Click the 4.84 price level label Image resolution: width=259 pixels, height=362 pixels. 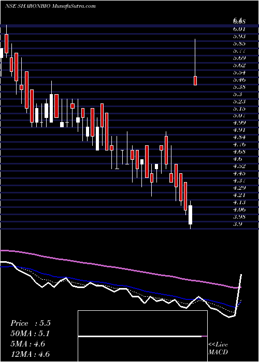coord(239,137)
